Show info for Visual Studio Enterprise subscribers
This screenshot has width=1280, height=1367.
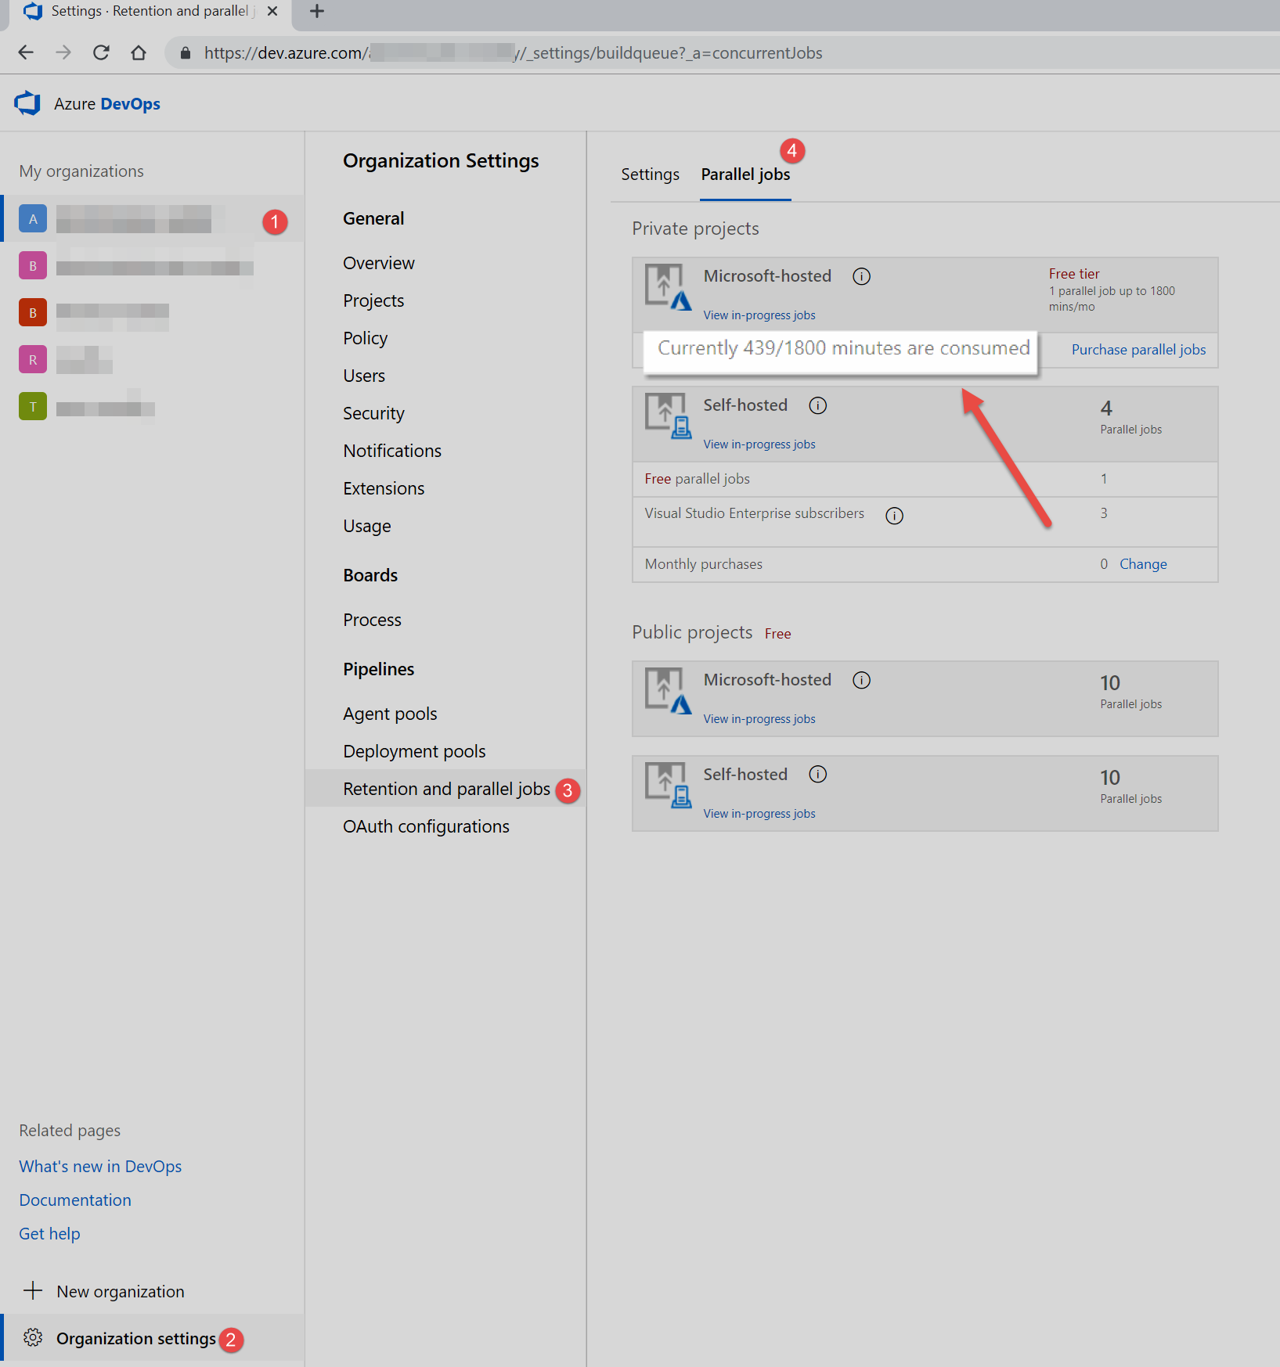point(894,515)
